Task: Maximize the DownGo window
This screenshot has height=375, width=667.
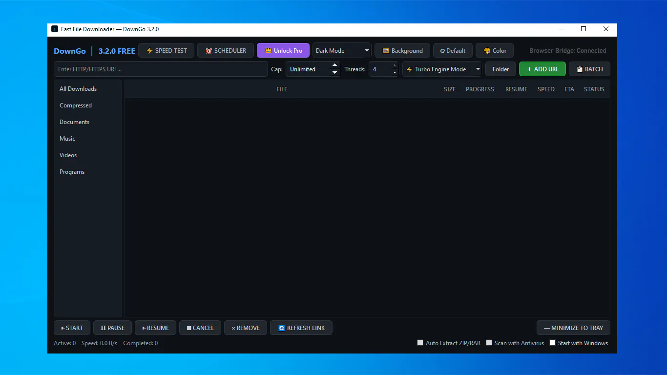Action: [x=583, y=29]
